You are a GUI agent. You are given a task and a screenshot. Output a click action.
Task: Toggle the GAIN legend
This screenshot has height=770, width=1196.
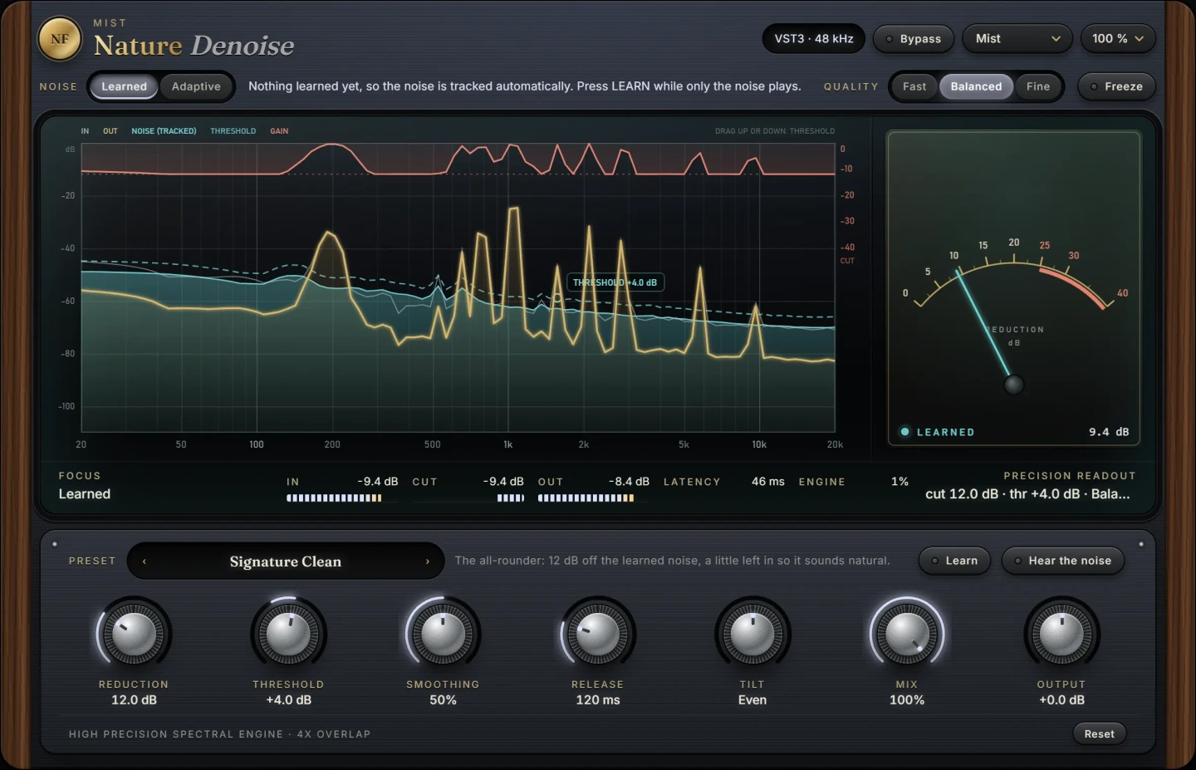(x=279, y=131)
